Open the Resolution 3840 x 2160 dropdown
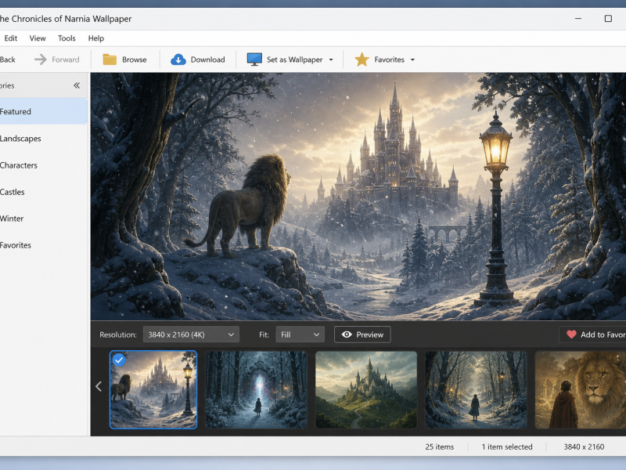Screen dimensions: 626x470 pyautogui.click(x=191, y=334)
